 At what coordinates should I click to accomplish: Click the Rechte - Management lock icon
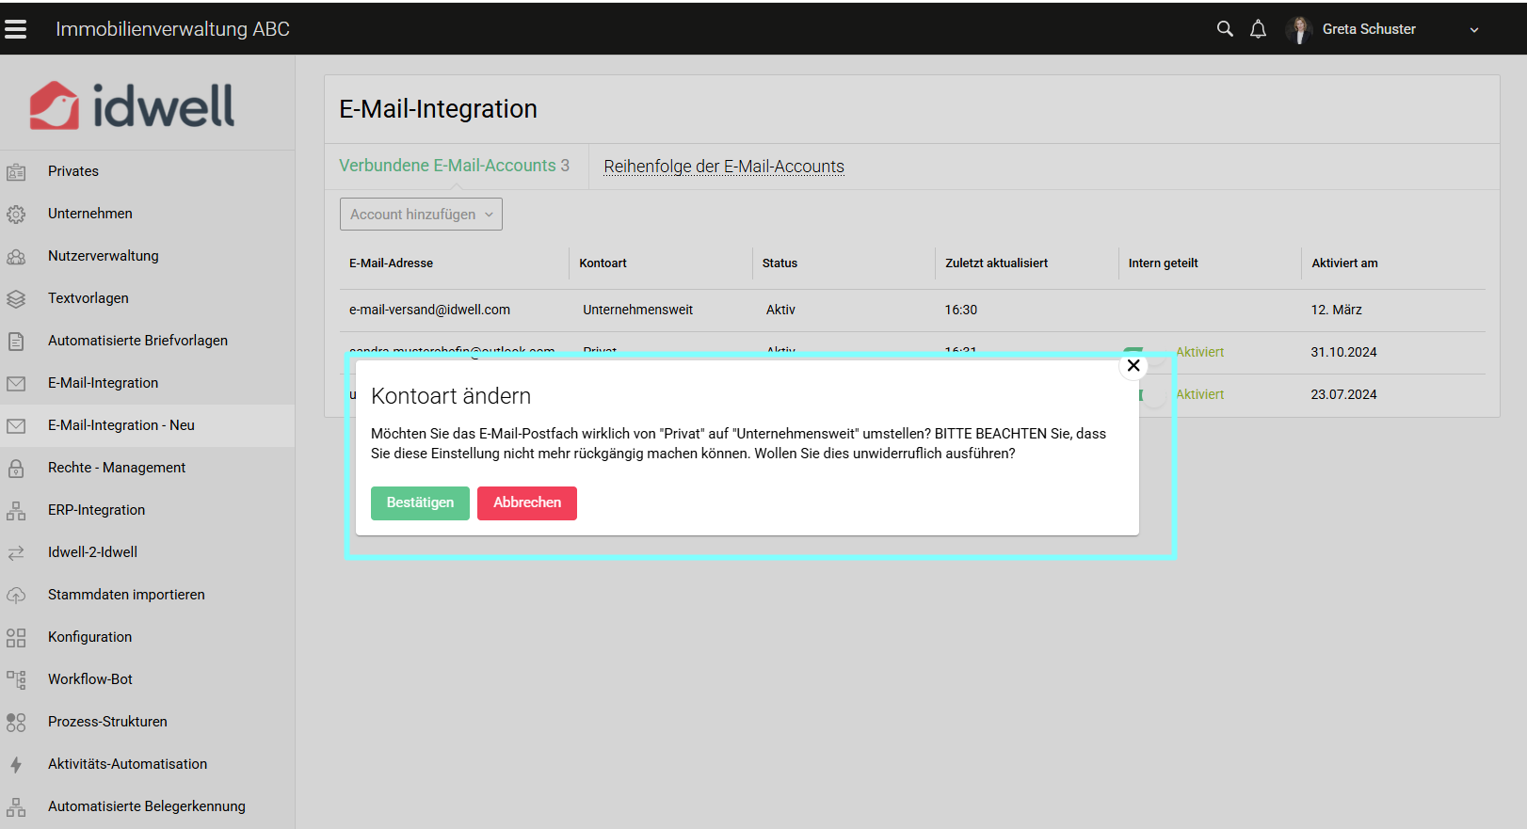click(x=16, y=469)
